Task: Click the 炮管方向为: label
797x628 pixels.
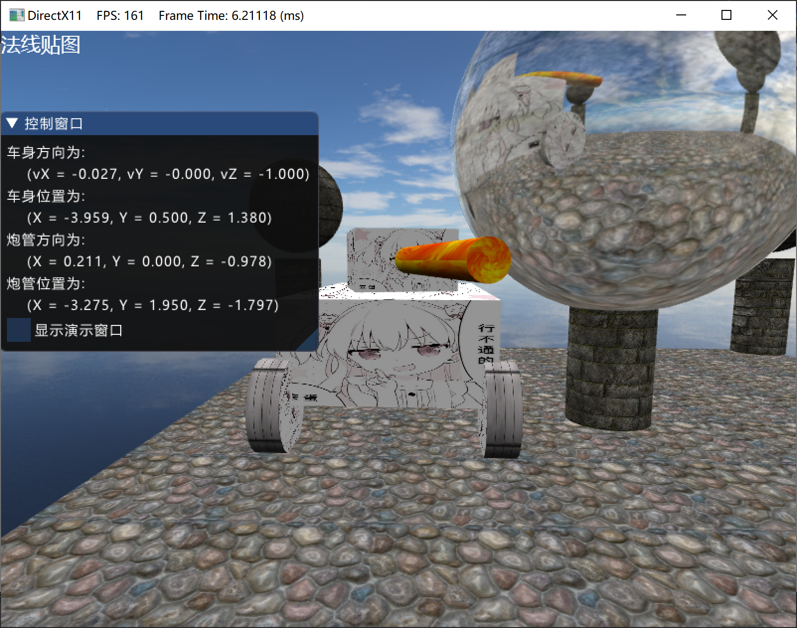Action: [x=46, y=239]
